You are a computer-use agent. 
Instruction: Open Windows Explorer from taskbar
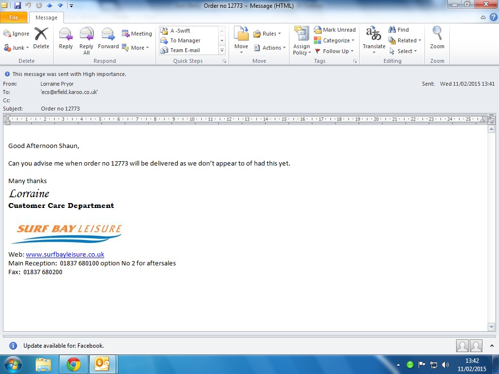[x=43, y=365]
